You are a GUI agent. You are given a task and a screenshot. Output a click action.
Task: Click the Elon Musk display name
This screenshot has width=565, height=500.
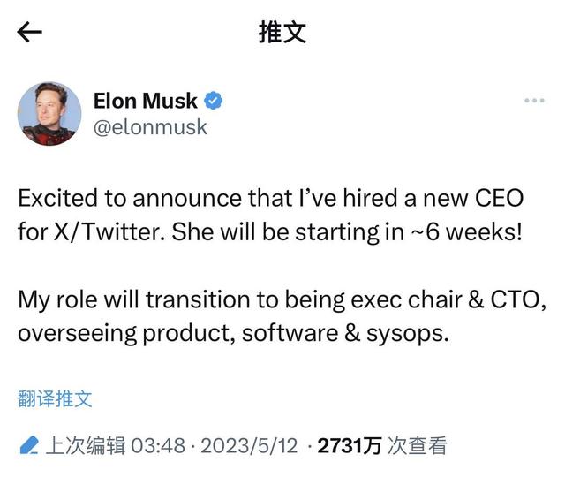click(x=146, y=101)
